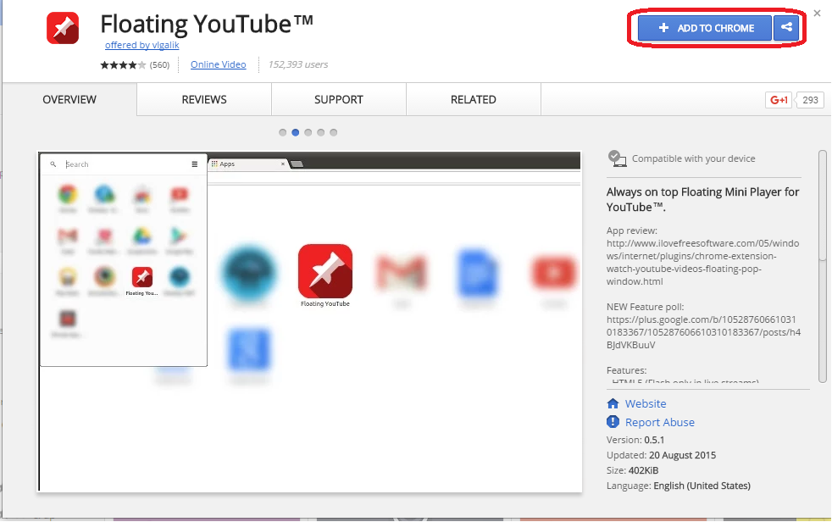Viewport: 832px width, 522px height.
Task: Open the Support tab
Action: 339,99
